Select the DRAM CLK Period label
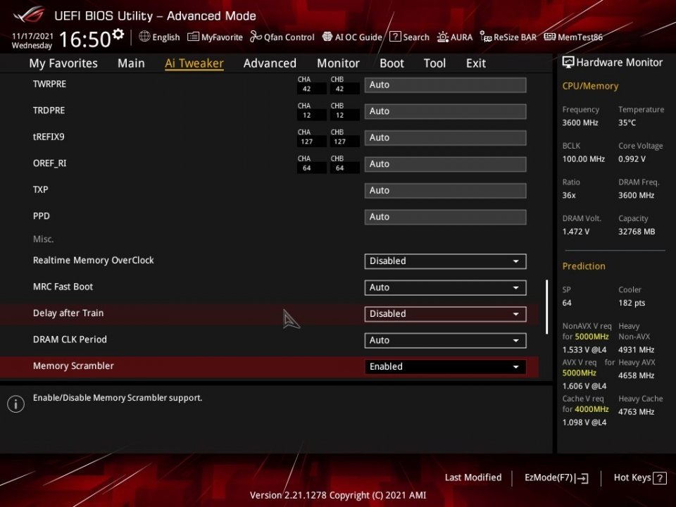 coord(70,339)
